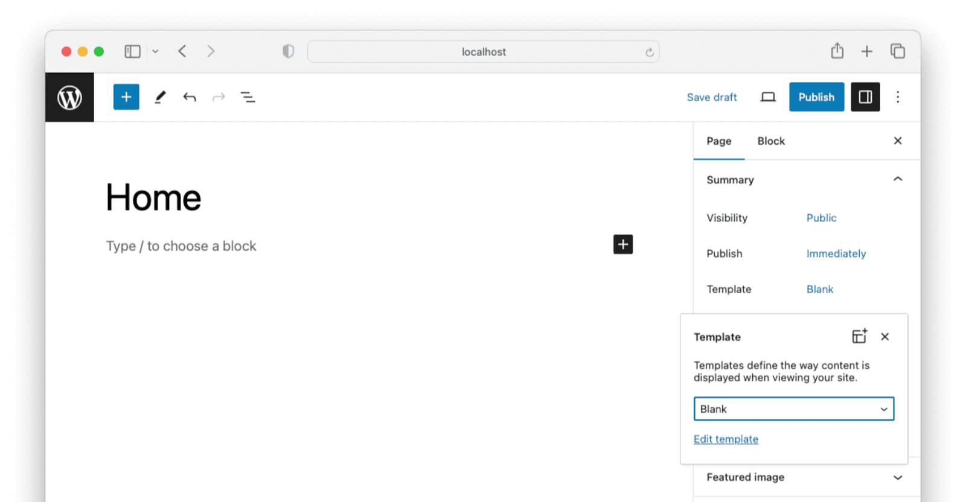
Task: Open a new browser tab
Action: click(867, 51)
